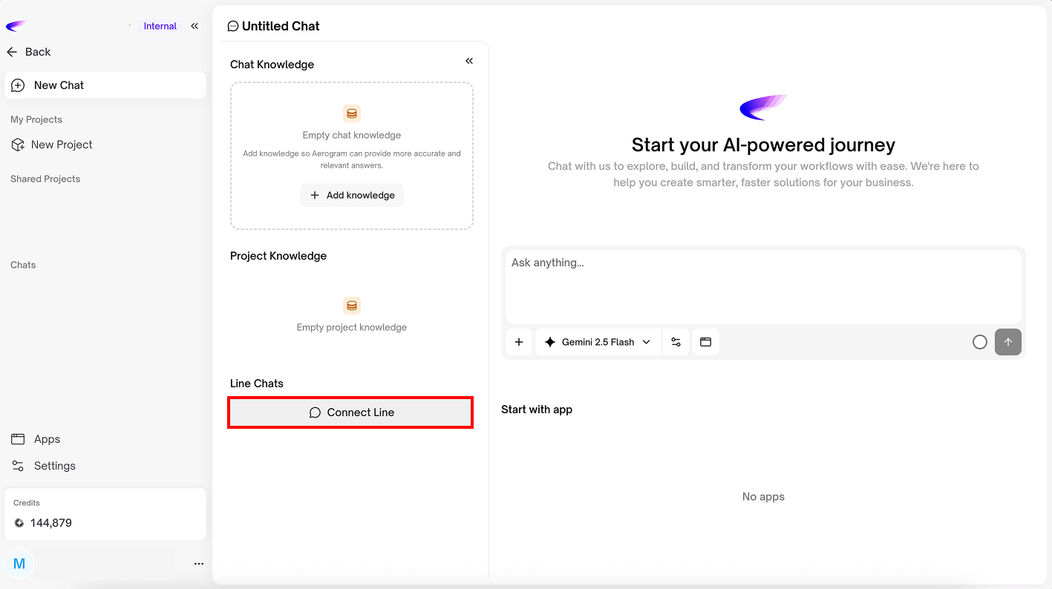
Task: Create a New Project
Action: [61, 145]
